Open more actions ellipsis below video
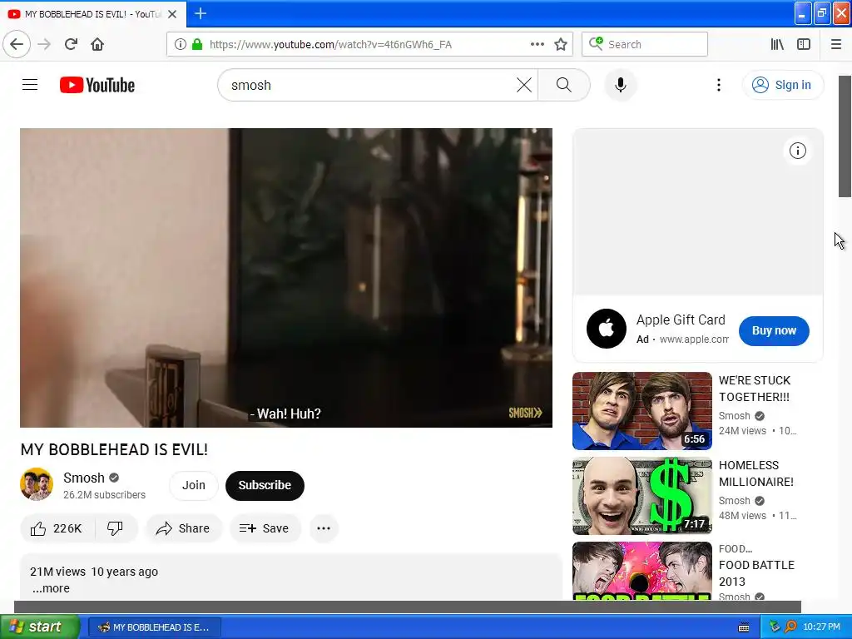 pos(324,528)
